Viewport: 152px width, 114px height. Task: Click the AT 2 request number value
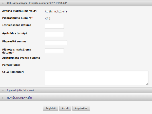point(48,18)
